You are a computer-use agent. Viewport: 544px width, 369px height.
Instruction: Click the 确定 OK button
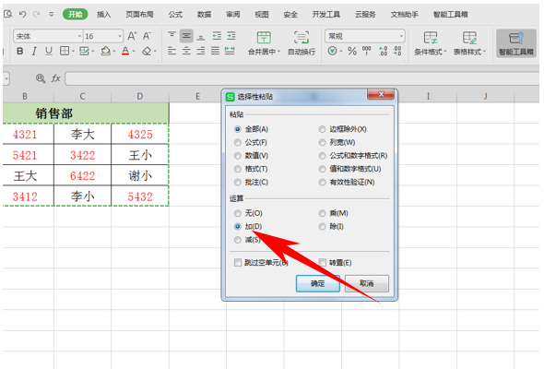[x=318, y=283]
